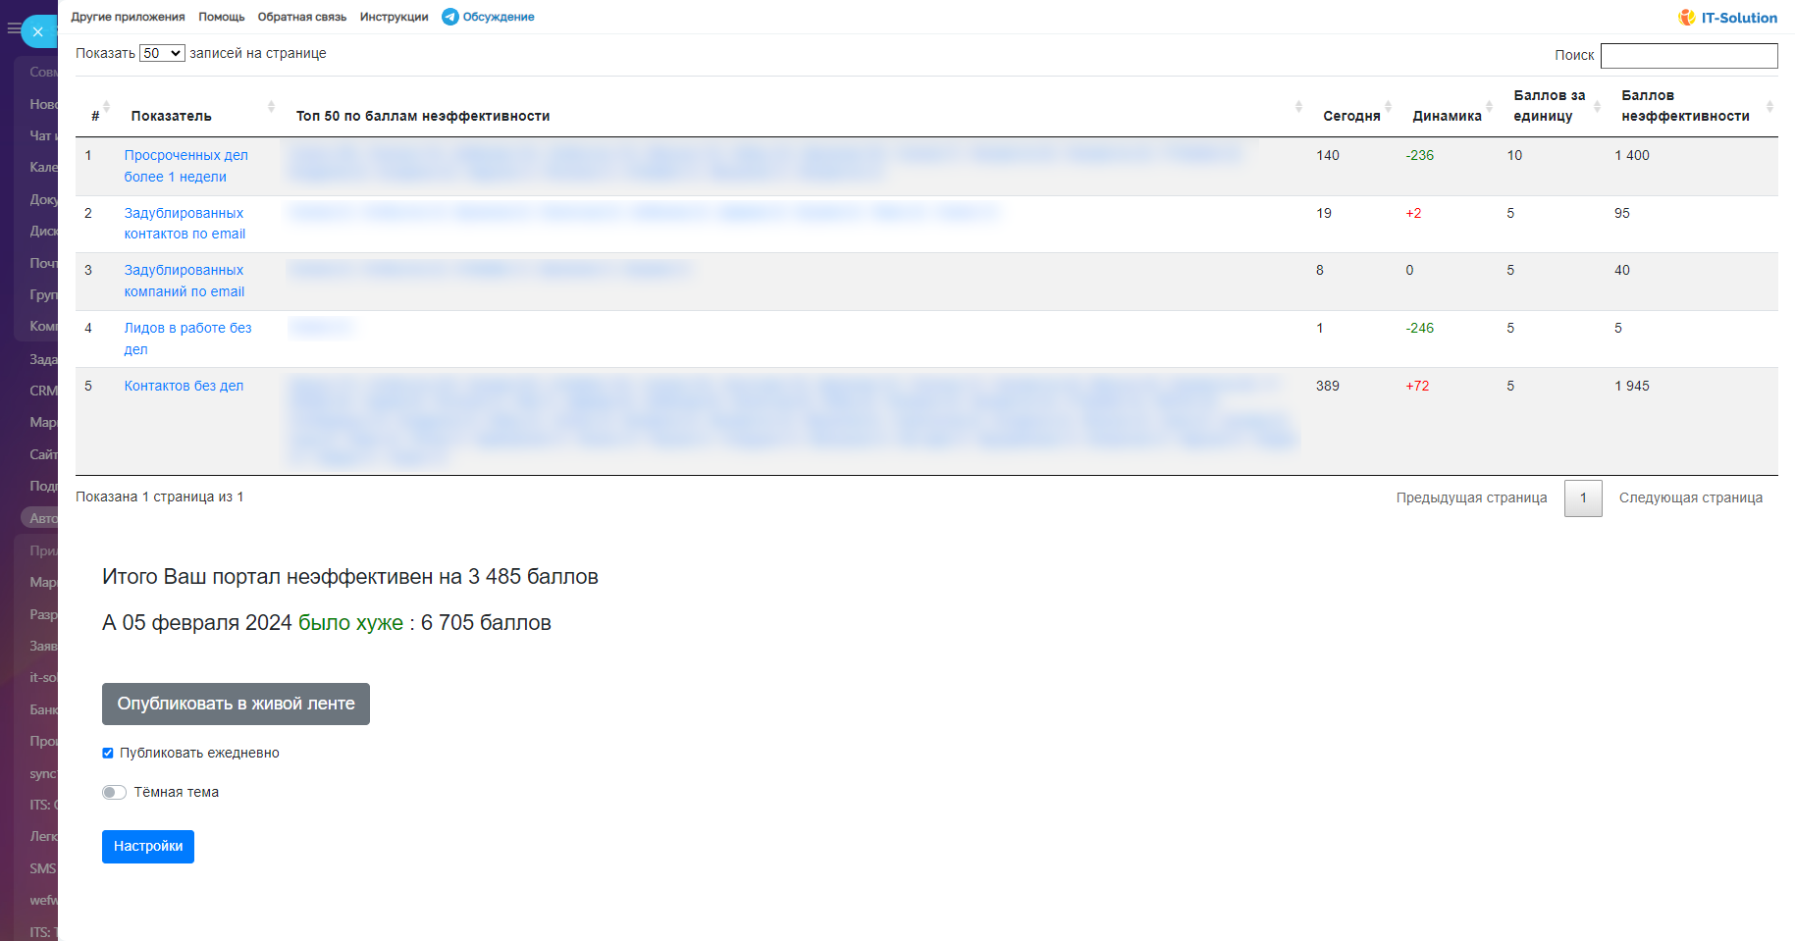Open Задублированных компаний по email link
Viewport: 1795px width, 941px height.
(x=185, y=281)
